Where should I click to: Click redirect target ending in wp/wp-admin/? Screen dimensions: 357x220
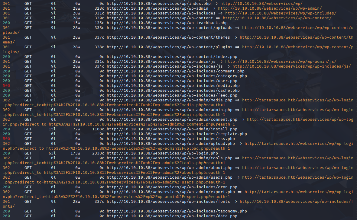coord(270,8)
